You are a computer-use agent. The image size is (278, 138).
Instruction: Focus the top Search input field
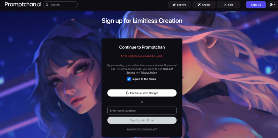click(x=61, y=5)
